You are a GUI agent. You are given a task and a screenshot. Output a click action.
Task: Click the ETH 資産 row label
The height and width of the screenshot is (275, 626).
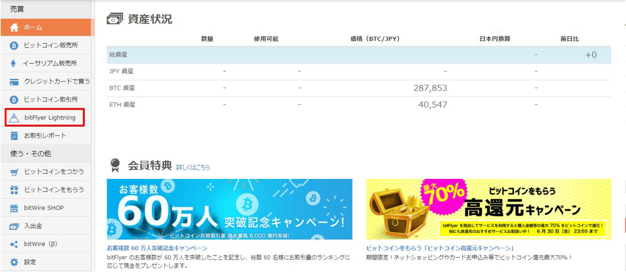pyautogui.click(x=122, y=104)
